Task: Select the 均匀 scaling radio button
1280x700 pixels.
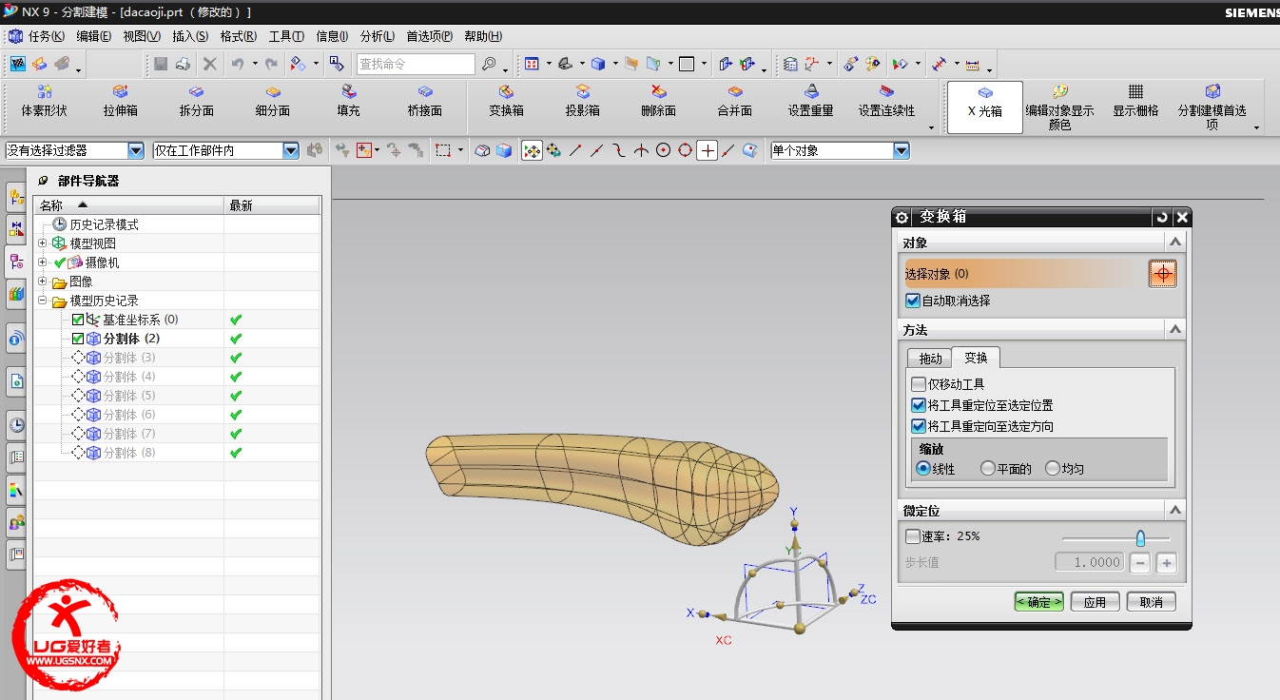Action: (x=1053, y=469)
